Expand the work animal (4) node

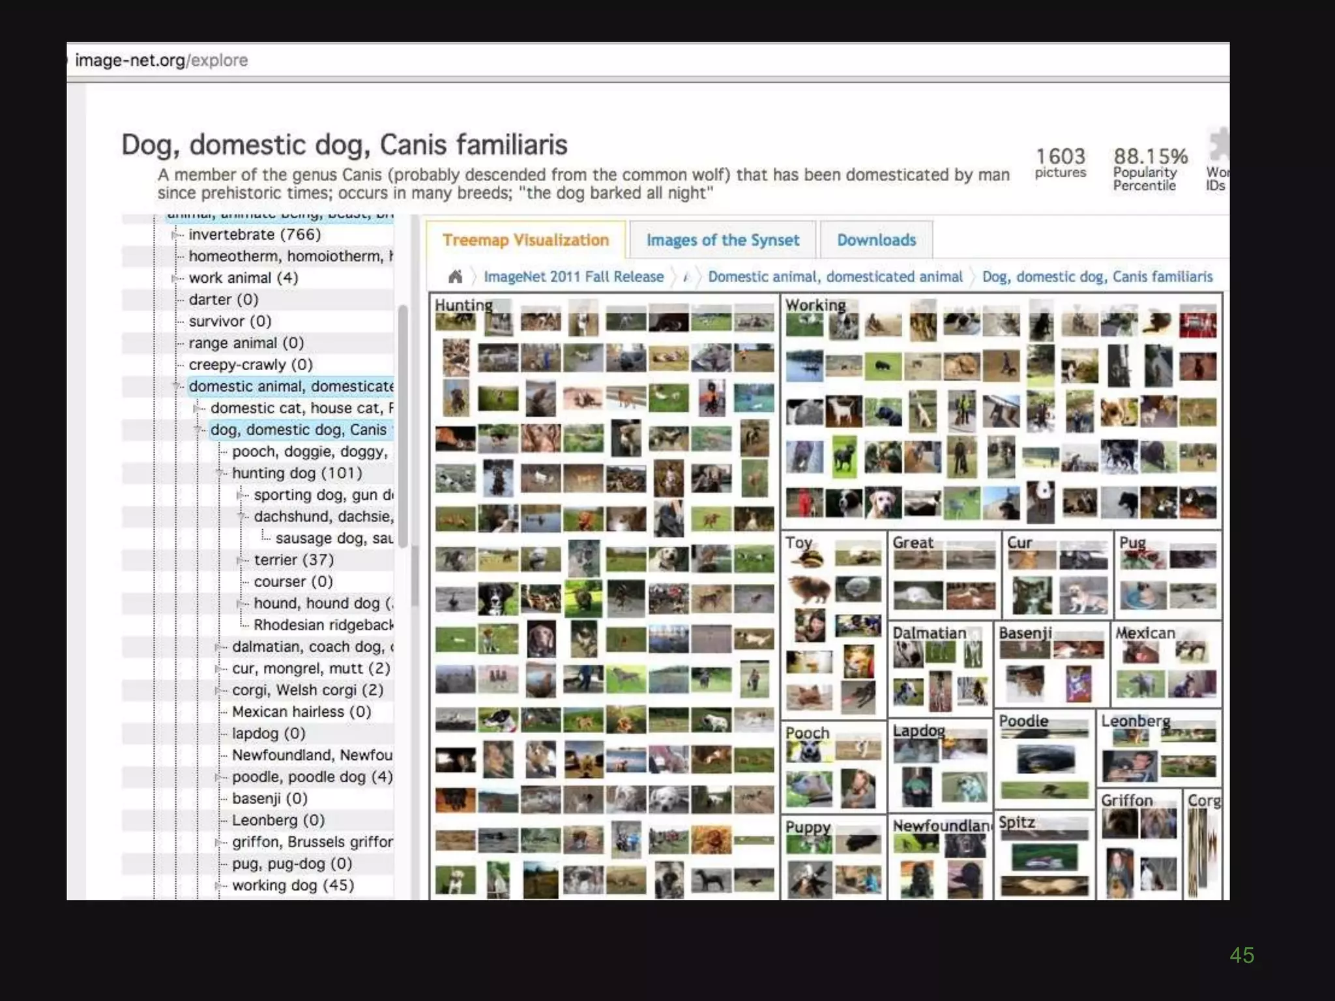pyautogui.click(x=175, y=278)
